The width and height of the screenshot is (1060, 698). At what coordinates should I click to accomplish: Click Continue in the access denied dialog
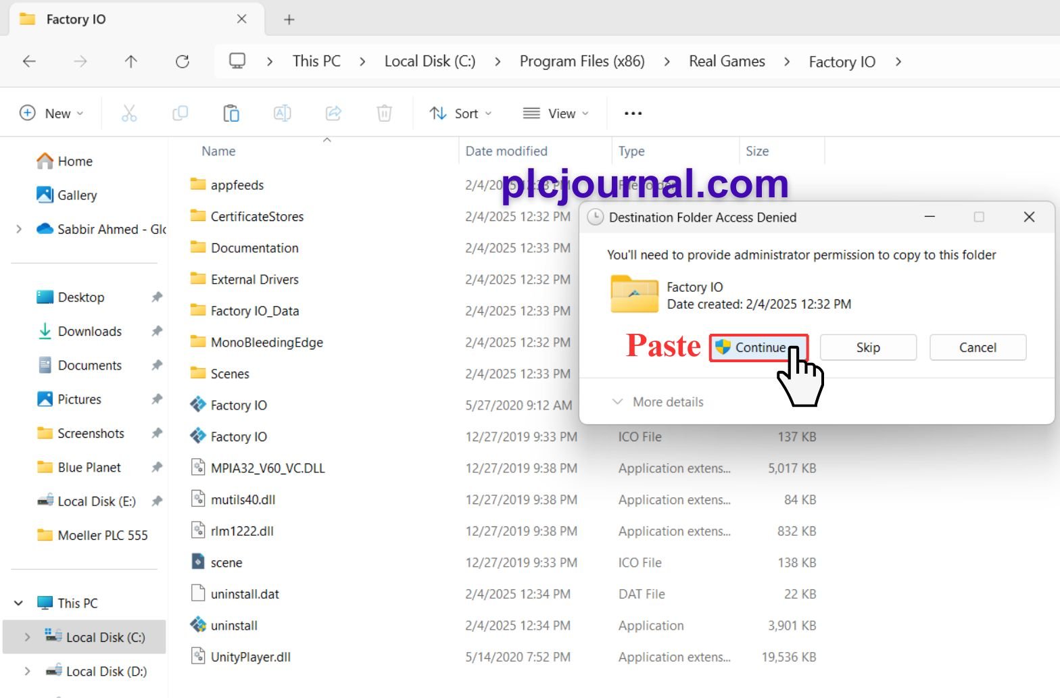tap(758, 347)
